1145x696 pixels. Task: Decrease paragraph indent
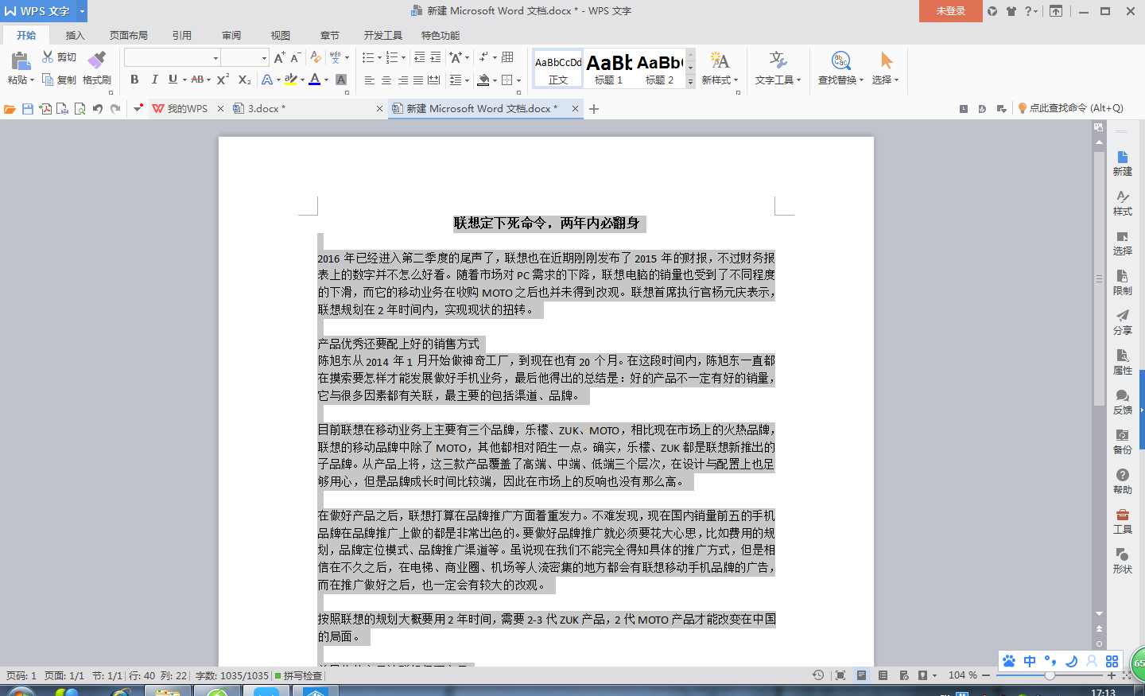(419, 57)
